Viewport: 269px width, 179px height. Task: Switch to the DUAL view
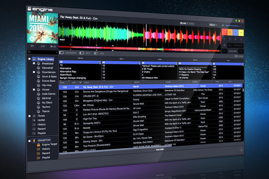click(x=99, y=53)
